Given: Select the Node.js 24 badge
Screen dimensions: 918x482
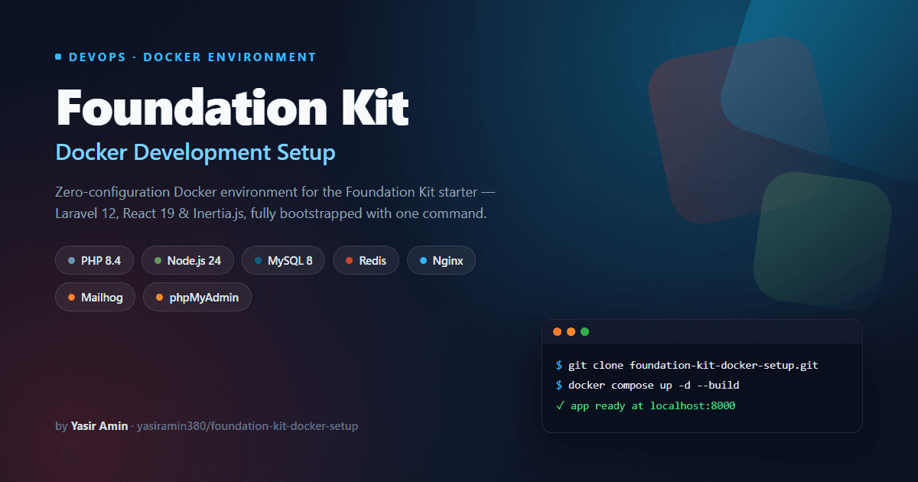Looking at the screenshot, I should [x=187, y=260].
